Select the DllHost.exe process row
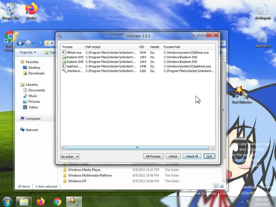The image size is (276, 207). 138,53
